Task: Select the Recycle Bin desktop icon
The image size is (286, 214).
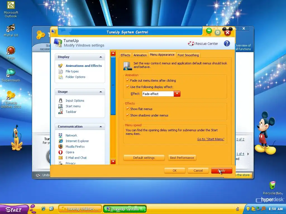Action: coord(273,188)
